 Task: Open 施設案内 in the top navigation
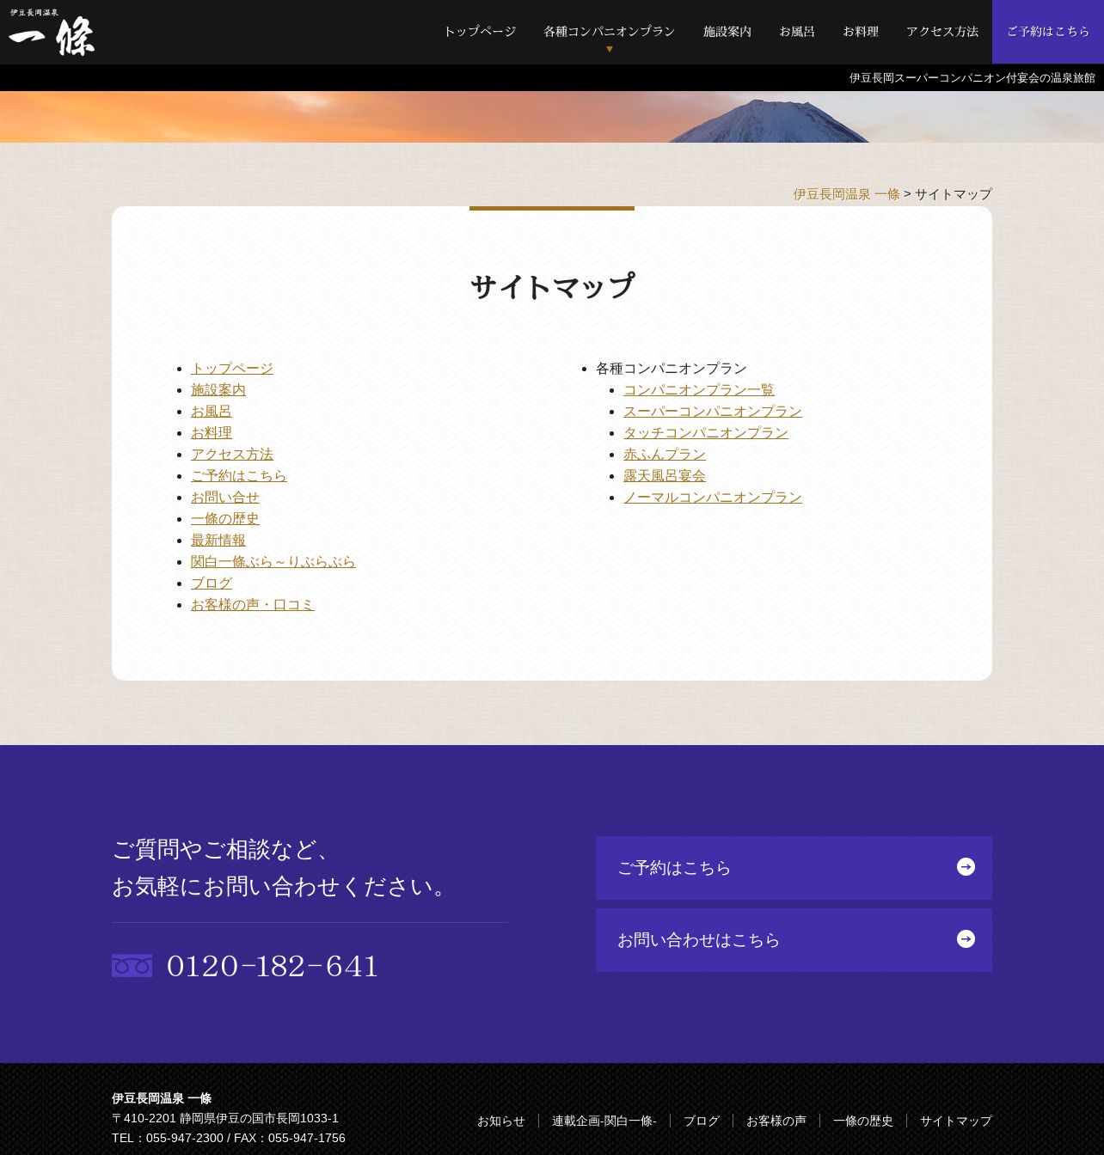[727, 32]
